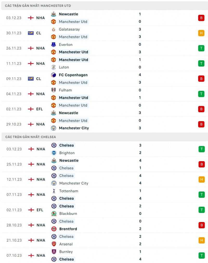
Task: Click the Luton club crest
Action: pos(54,67)
